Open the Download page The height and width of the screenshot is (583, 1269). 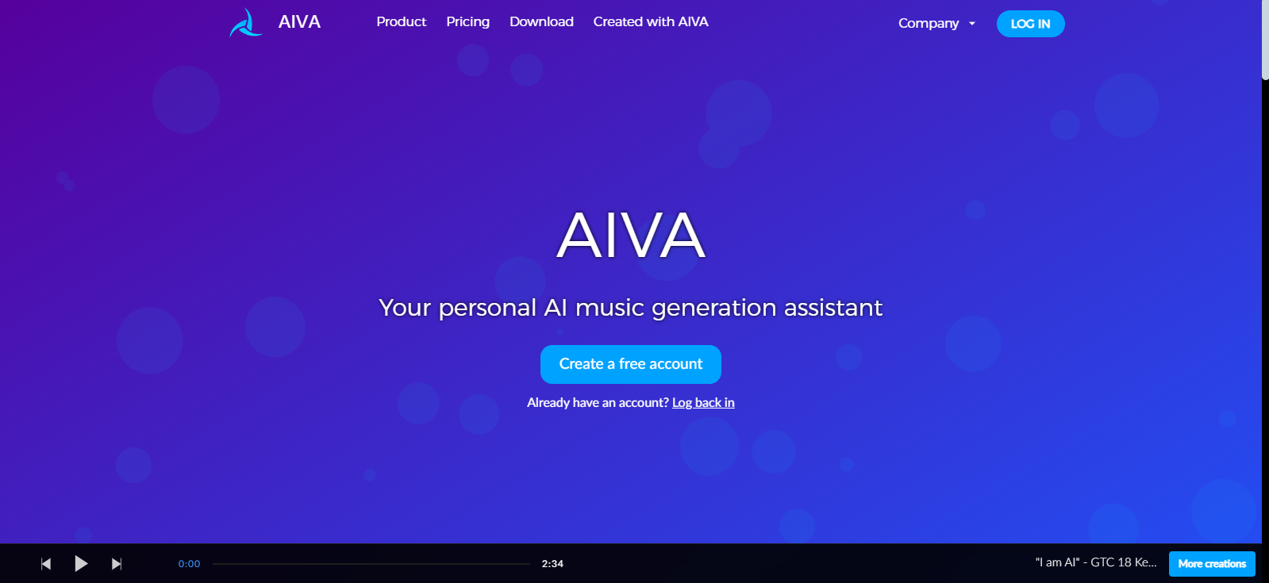pyautogui.click(x=541, y=21)
